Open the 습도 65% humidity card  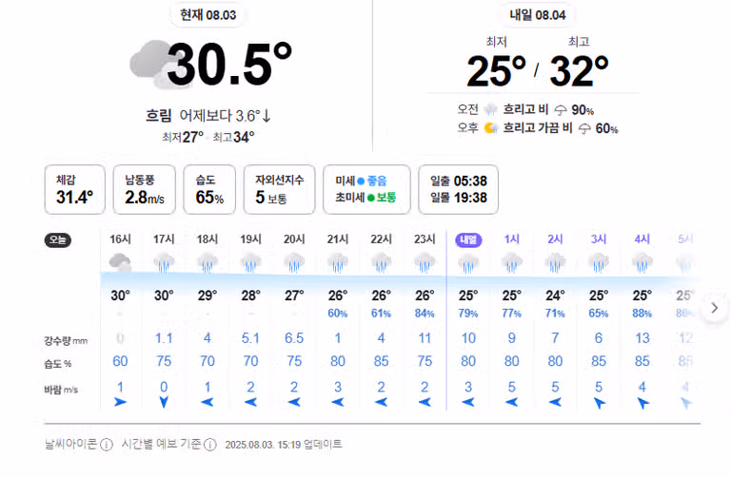click(x=209, y=189)
